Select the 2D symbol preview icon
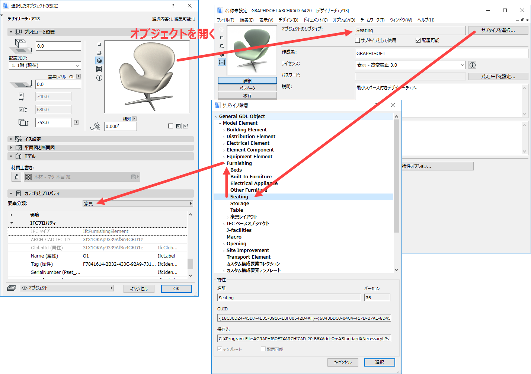The width and height of the screenshot is (531, 374). click(99, 44)
